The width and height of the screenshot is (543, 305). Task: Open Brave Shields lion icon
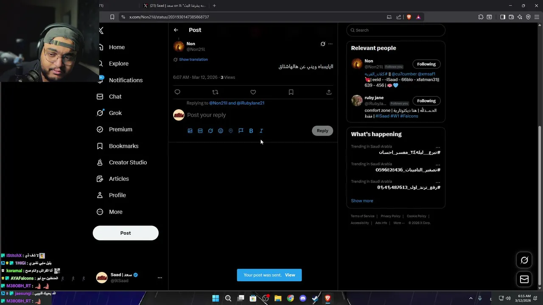coord(409,17)
